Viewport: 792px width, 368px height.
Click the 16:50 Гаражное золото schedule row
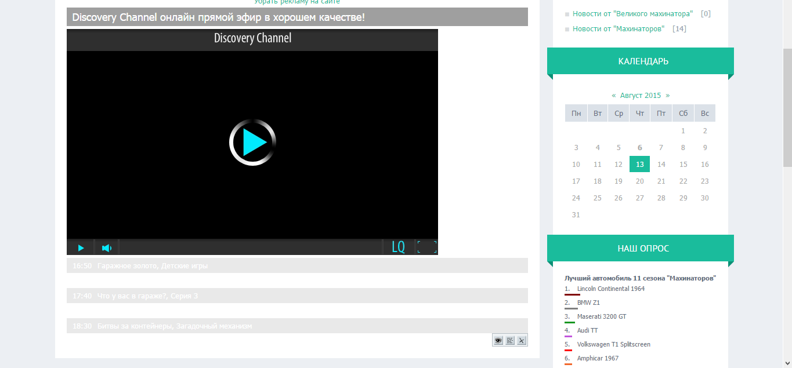tap(297, 265)
